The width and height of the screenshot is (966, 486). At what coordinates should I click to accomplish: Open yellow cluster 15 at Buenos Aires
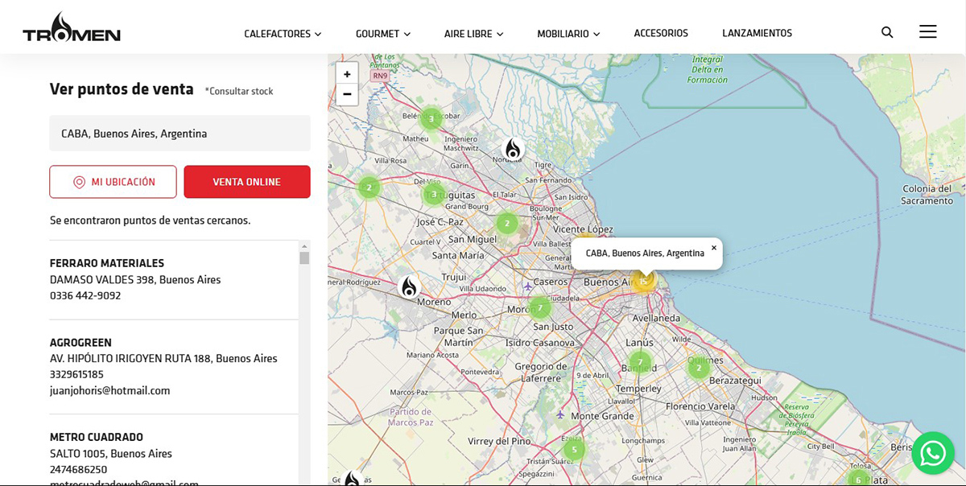(x=643, y=281)
